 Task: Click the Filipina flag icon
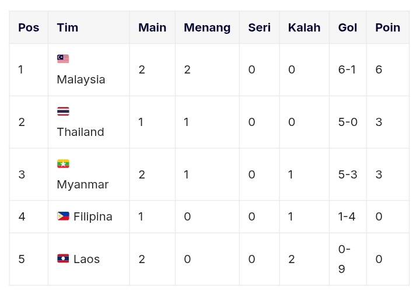click(63, 216)
